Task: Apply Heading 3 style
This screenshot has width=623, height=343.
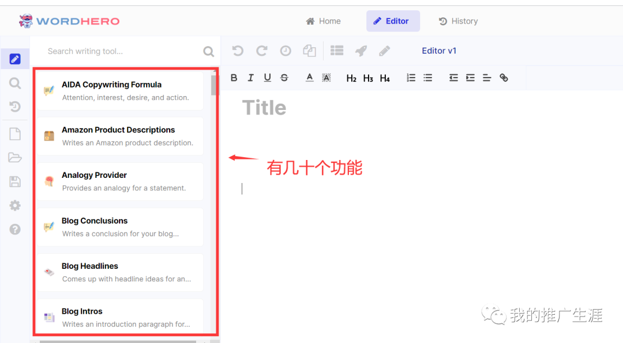Action: [368, 78]
